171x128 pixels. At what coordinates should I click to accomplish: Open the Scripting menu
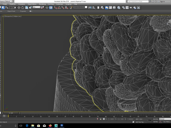point(68,4)
